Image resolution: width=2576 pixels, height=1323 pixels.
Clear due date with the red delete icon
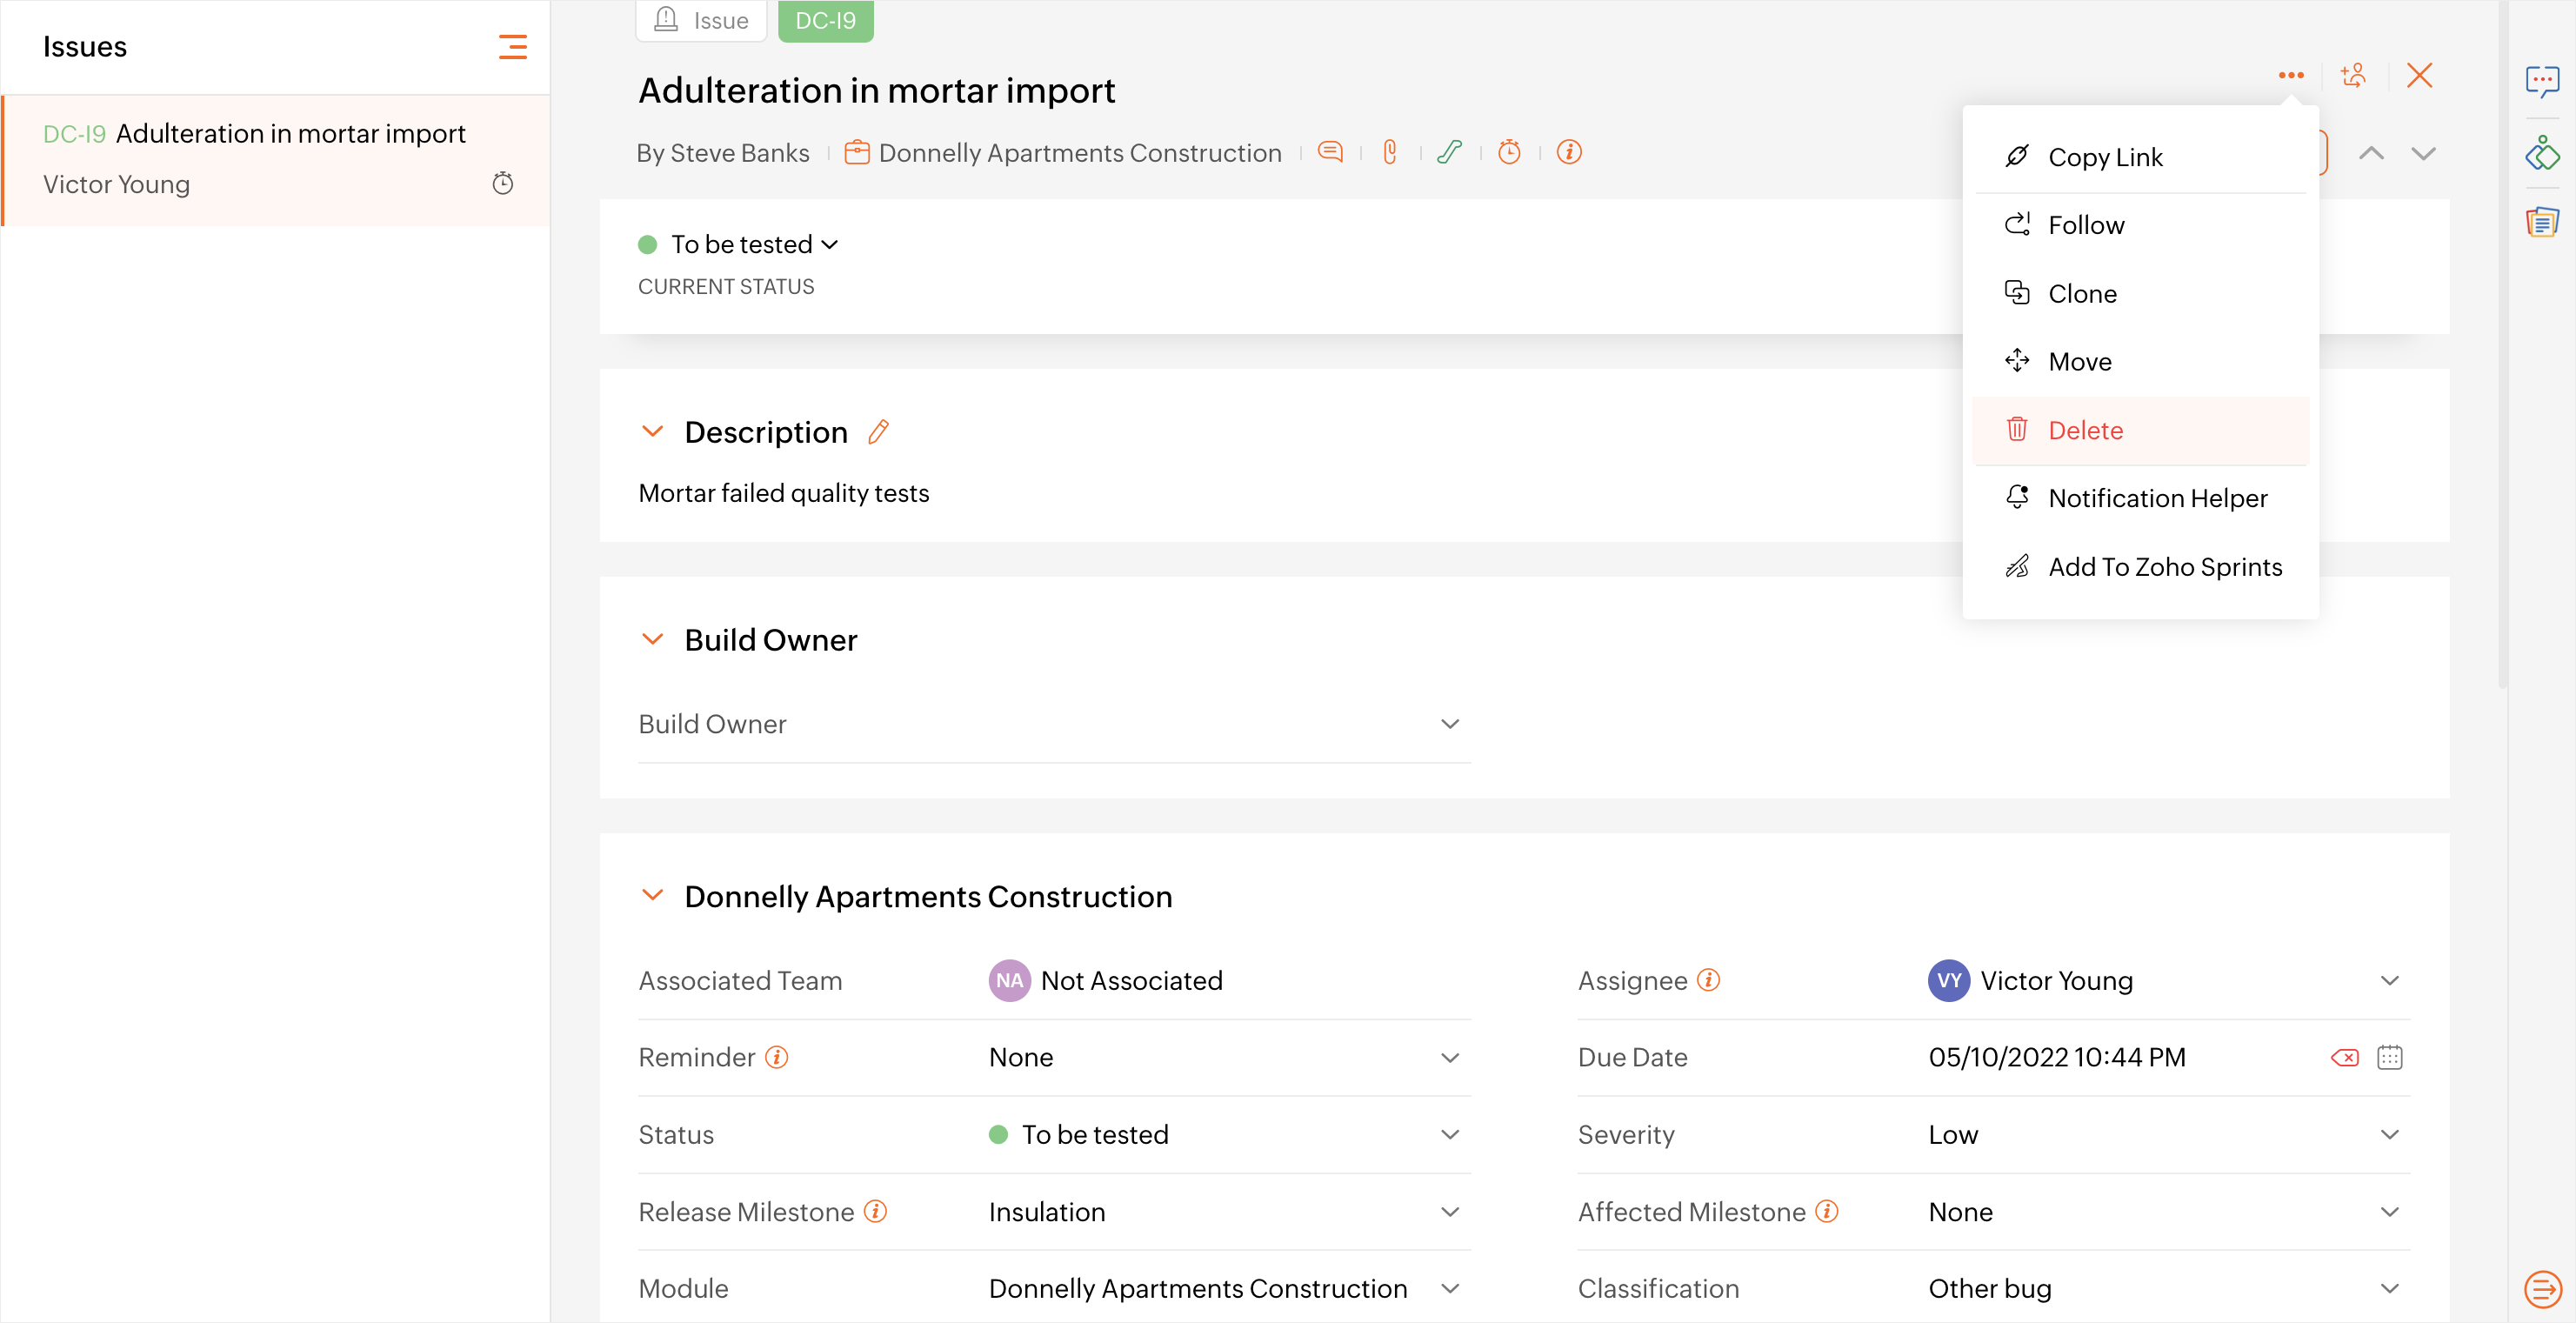click(x=2344, y=1058)
